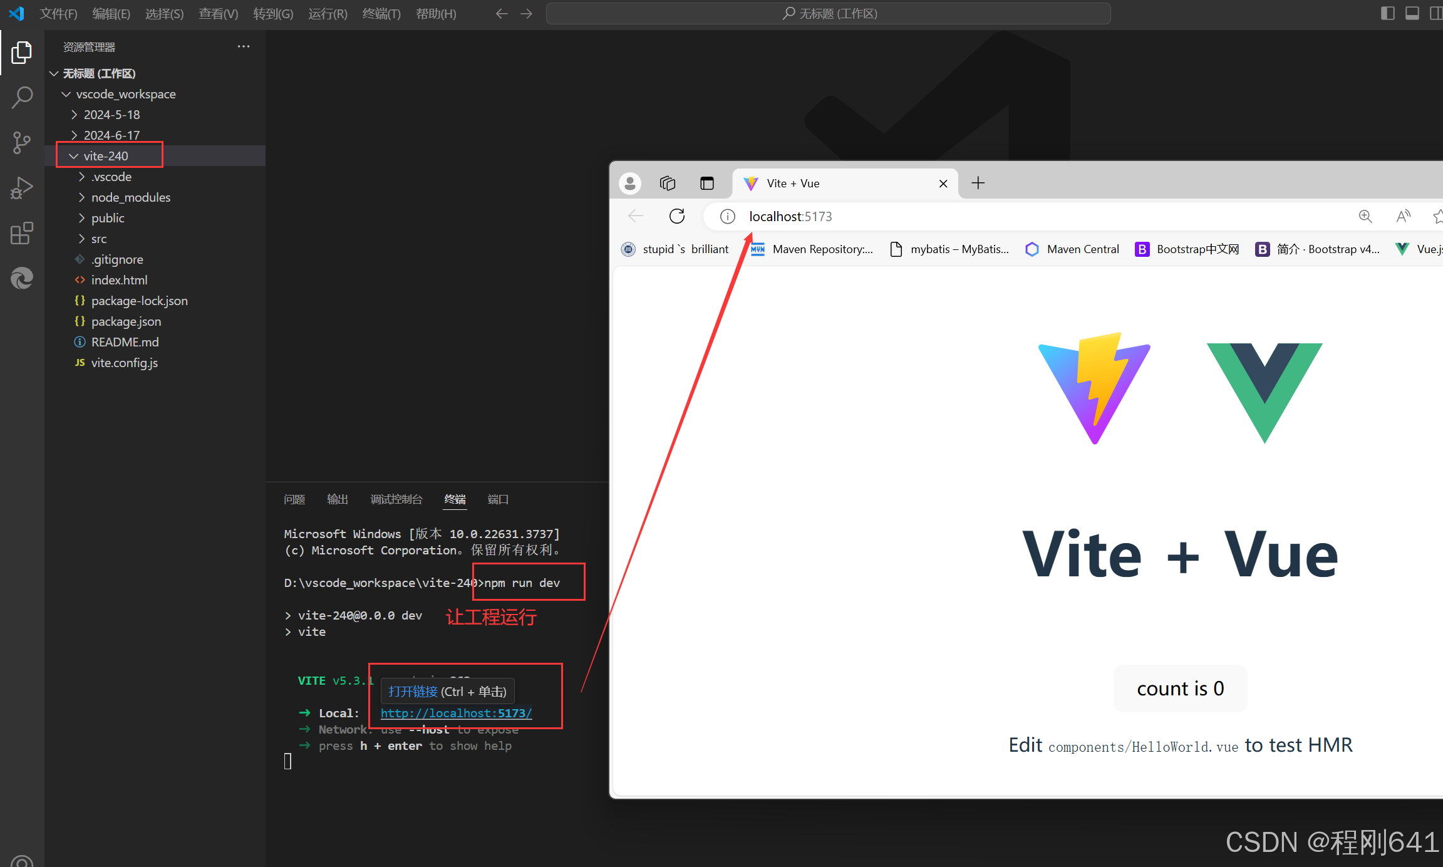This screenshot has width=1443, height=867.
Task: Open the Extensions view
Action: [22, 233]
